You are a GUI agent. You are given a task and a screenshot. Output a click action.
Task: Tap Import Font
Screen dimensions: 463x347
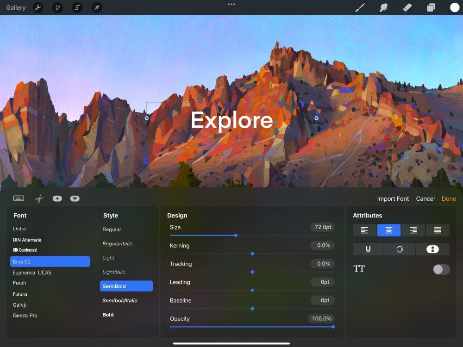coord(393,198)
